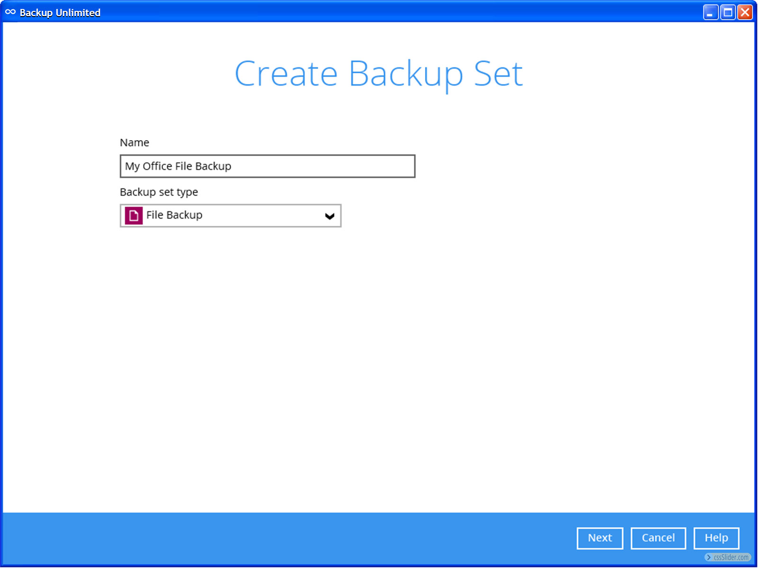This screenshot has width=758, height=568.
Task: Follow the cssSlider.com link
Action: click(x=731, y=558)
